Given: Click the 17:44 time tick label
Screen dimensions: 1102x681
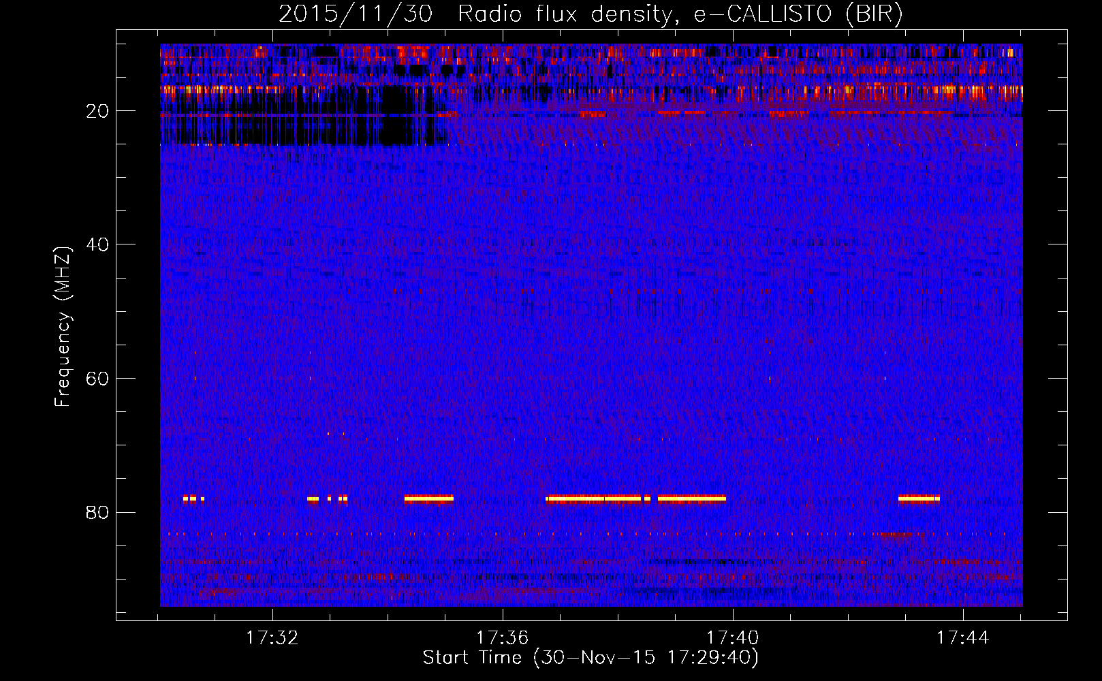Looking at the screenshot, I should coord(962,638).
